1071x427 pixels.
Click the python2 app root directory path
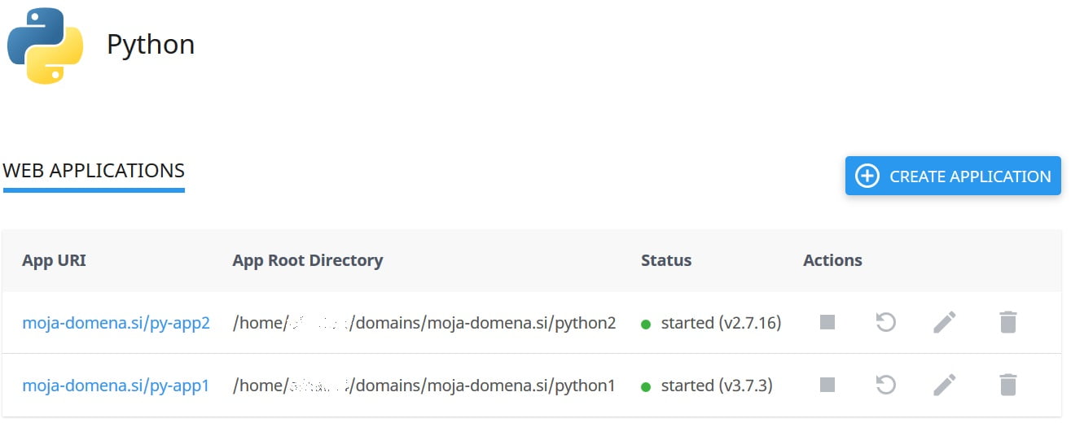(424, 323)
